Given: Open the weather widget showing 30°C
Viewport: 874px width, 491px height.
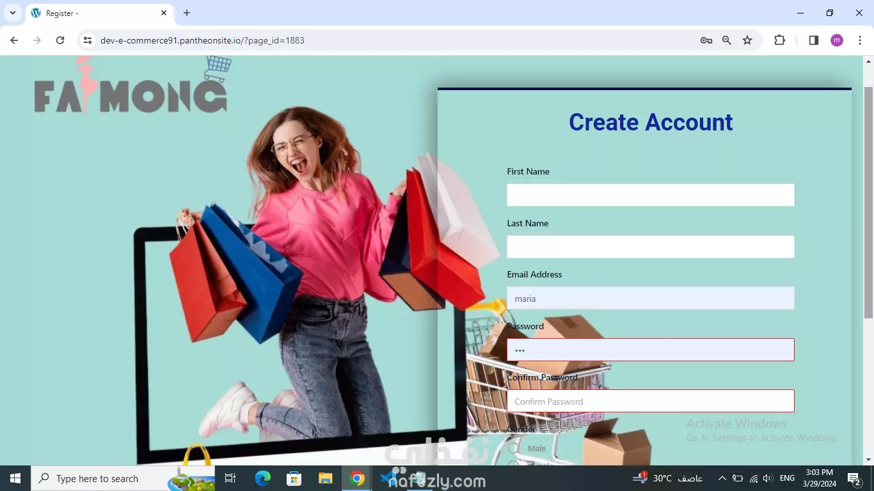Looking at the screenshot, I should (667, 478).
